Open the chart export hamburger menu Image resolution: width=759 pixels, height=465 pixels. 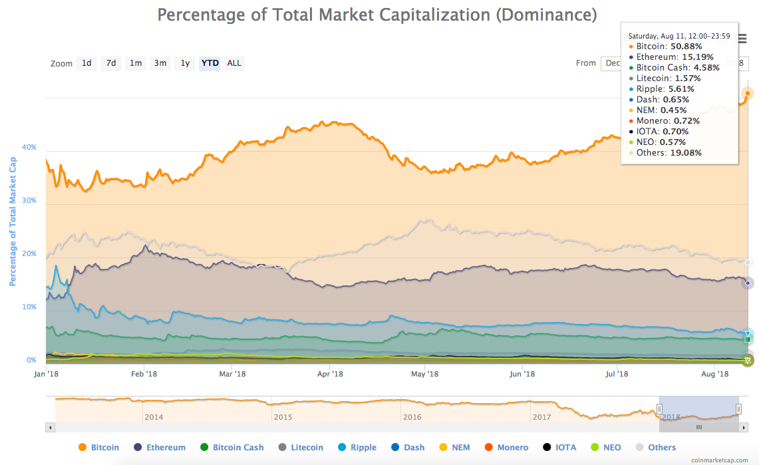pos(742,39)
